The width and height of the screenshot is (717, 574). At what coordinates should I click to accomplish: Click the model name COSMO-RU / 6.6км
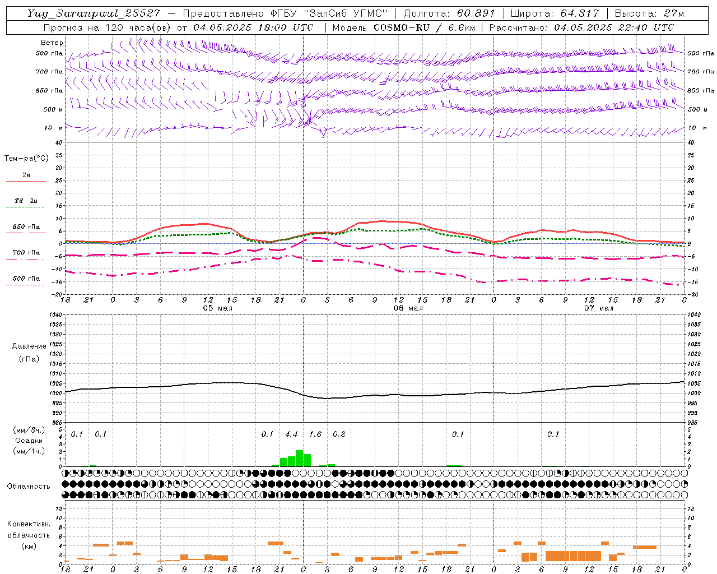click(424, 27)
